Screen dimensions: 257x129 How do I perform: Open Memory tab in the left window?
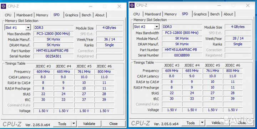tap(42, 15)
